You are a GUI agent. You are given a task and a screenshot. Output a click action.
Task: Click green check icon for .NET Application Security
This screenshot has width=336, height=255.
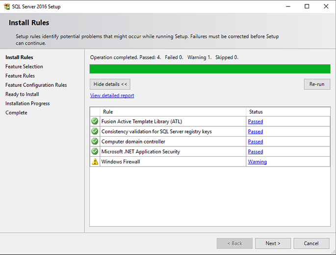tap(95, 151)
